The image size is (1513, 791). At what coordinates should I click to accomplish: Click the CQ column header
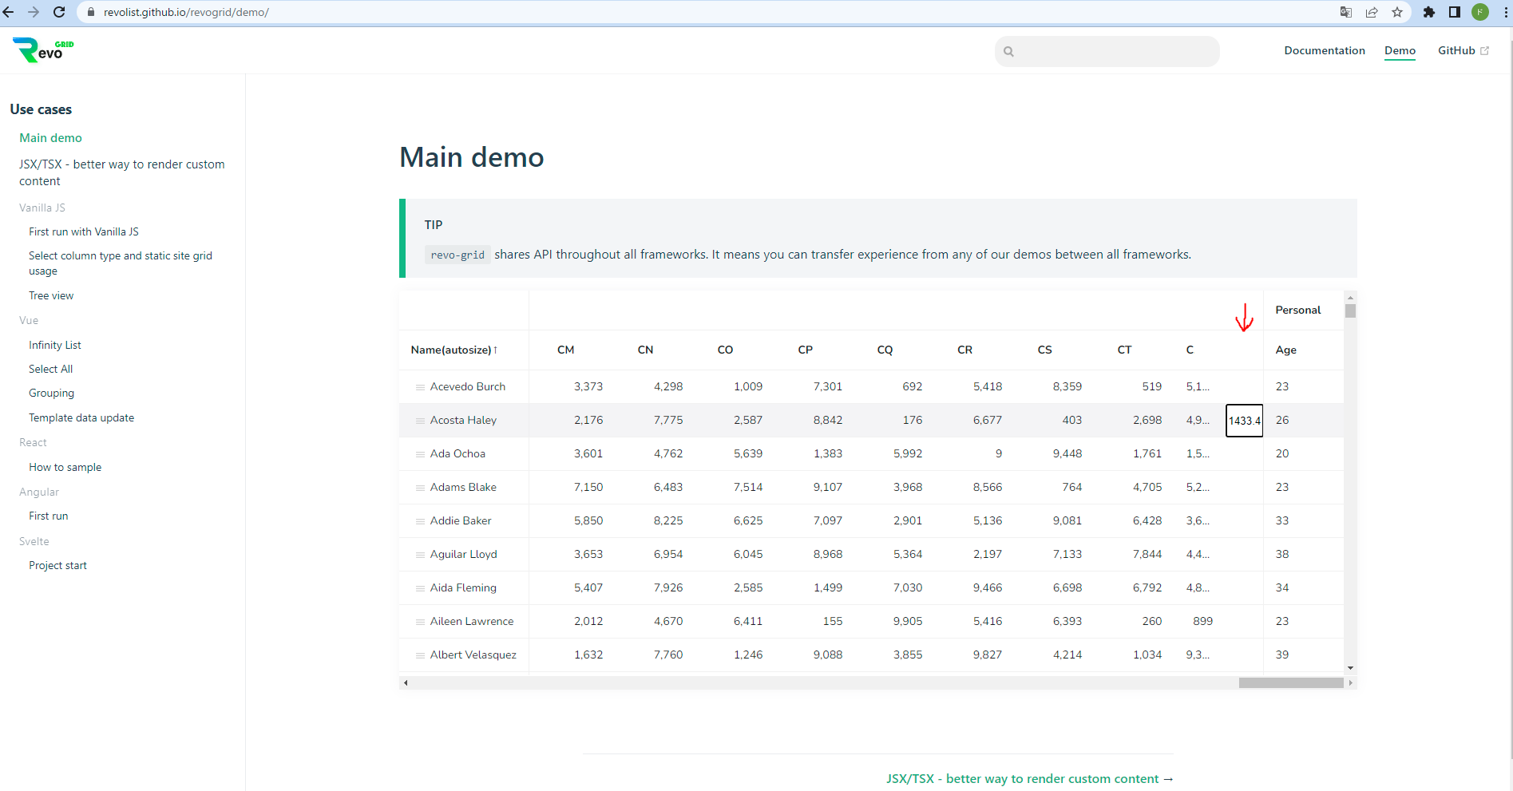(x=885, y=350)
